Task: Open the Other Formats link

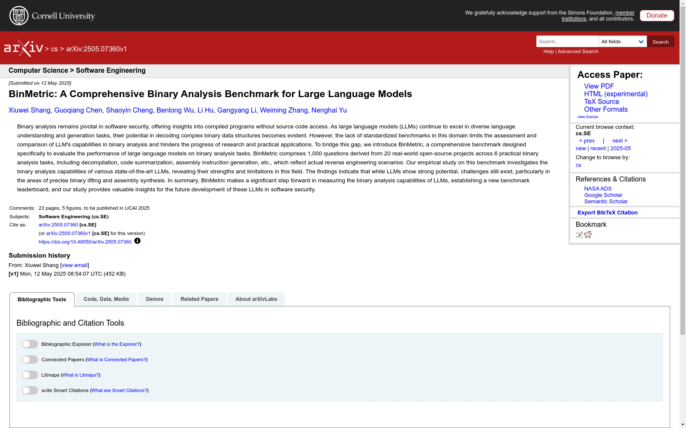Action: click(606, 110)
